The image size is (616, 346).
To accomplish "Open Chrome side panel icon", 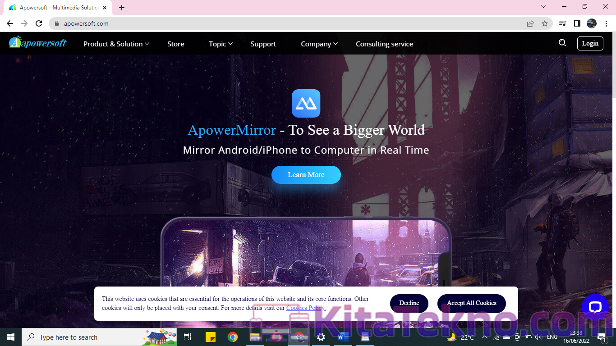I will pos(577,23).
